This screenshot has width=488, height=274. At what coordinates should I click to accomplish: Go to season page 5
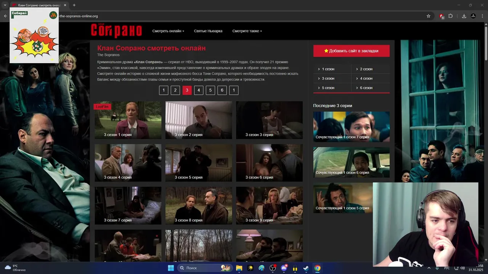pyautogui.click(x=210, y=90)
